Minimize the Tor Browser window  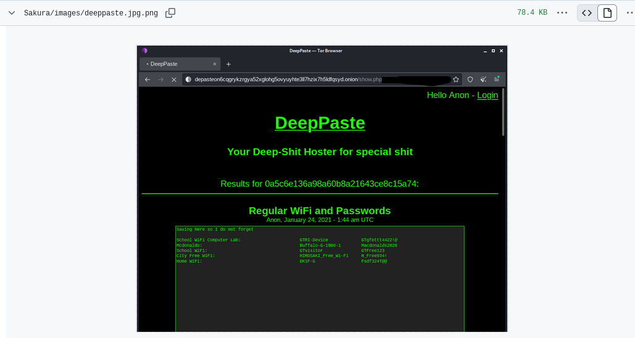(485, 51)
